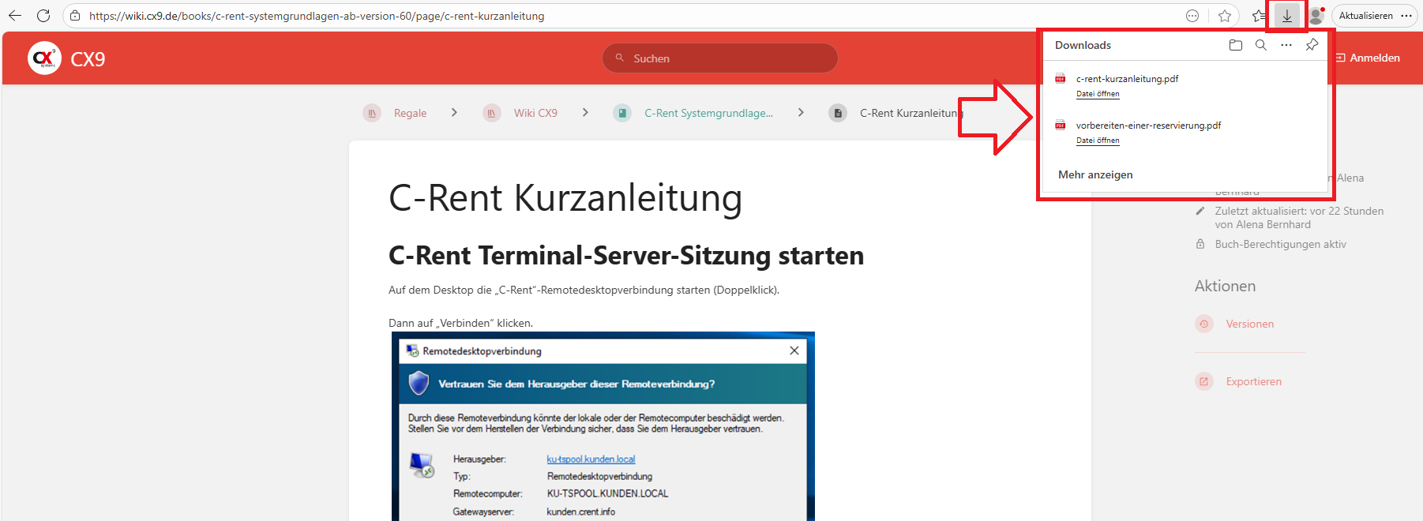The width and height of the screenshot is (1423, 521).
Task: Click the Suchen search field
Action: (x=719, y=58)
